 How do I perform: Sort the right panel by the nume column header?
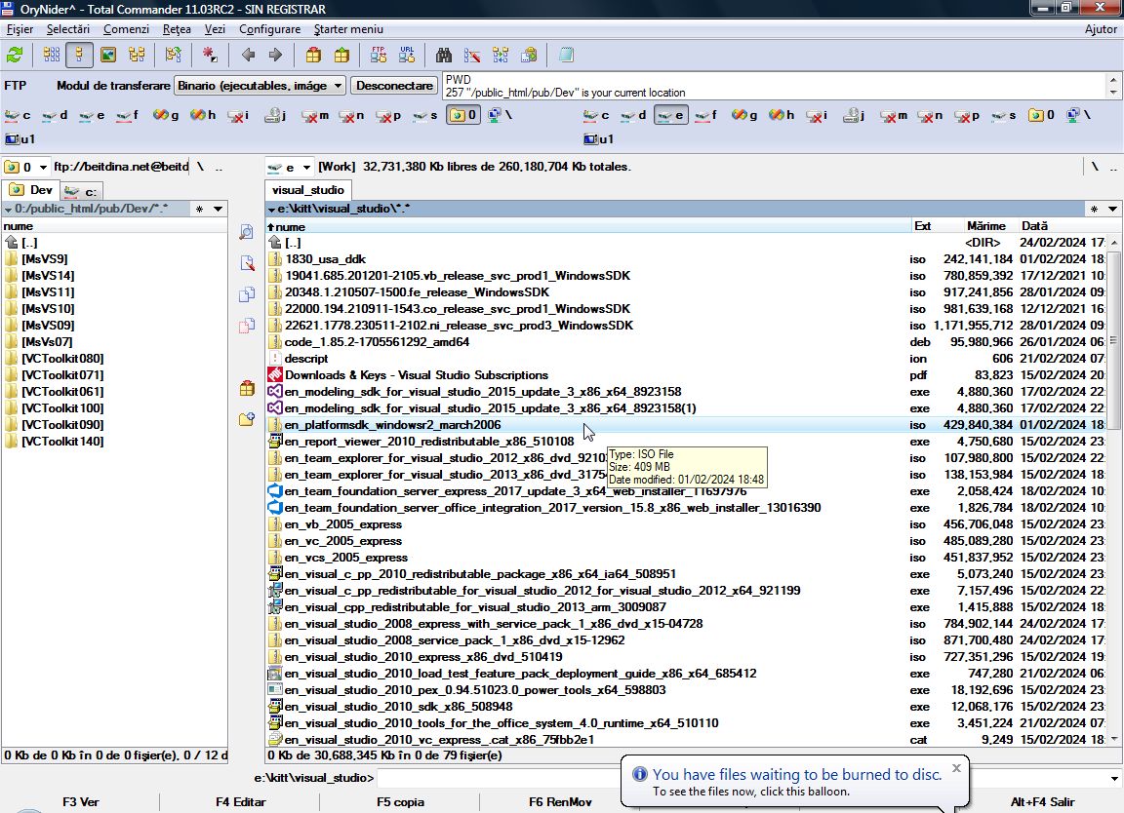(587, 226)
